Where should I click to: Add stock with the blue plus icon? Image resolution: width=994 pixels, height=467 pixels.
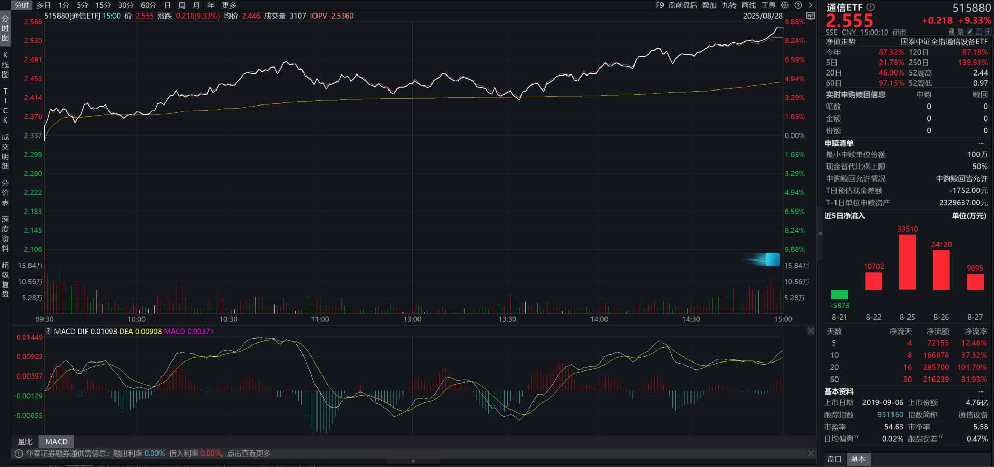point(988,32)
